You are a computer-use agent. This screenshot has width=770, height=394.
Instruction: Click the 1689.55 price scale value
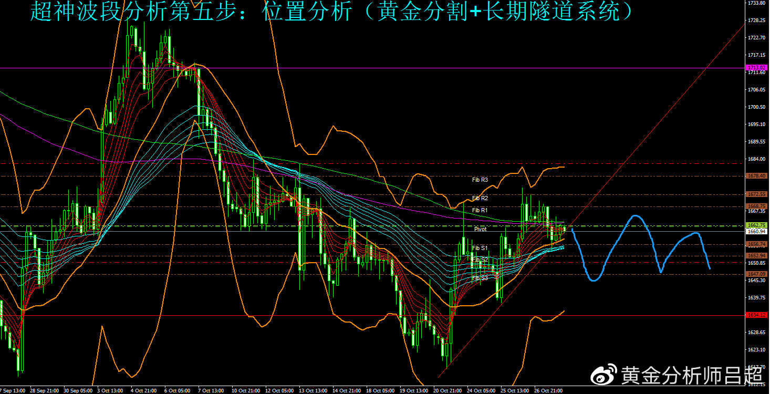click(757, 142)
